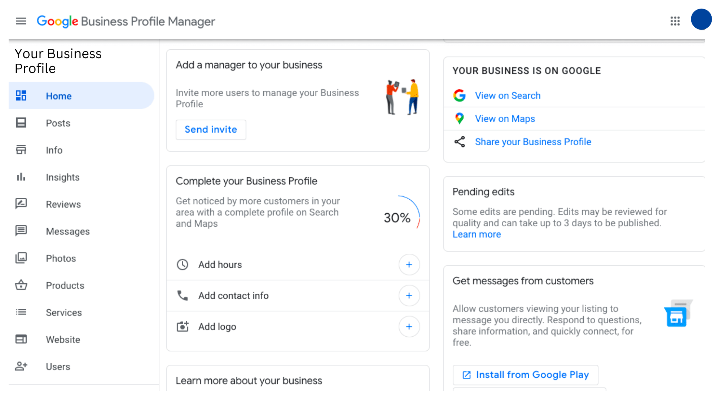Toggle View on Maps option
The height and width of the screenshot is (400, 712).
pyautogui.click(x=505, y=118)
